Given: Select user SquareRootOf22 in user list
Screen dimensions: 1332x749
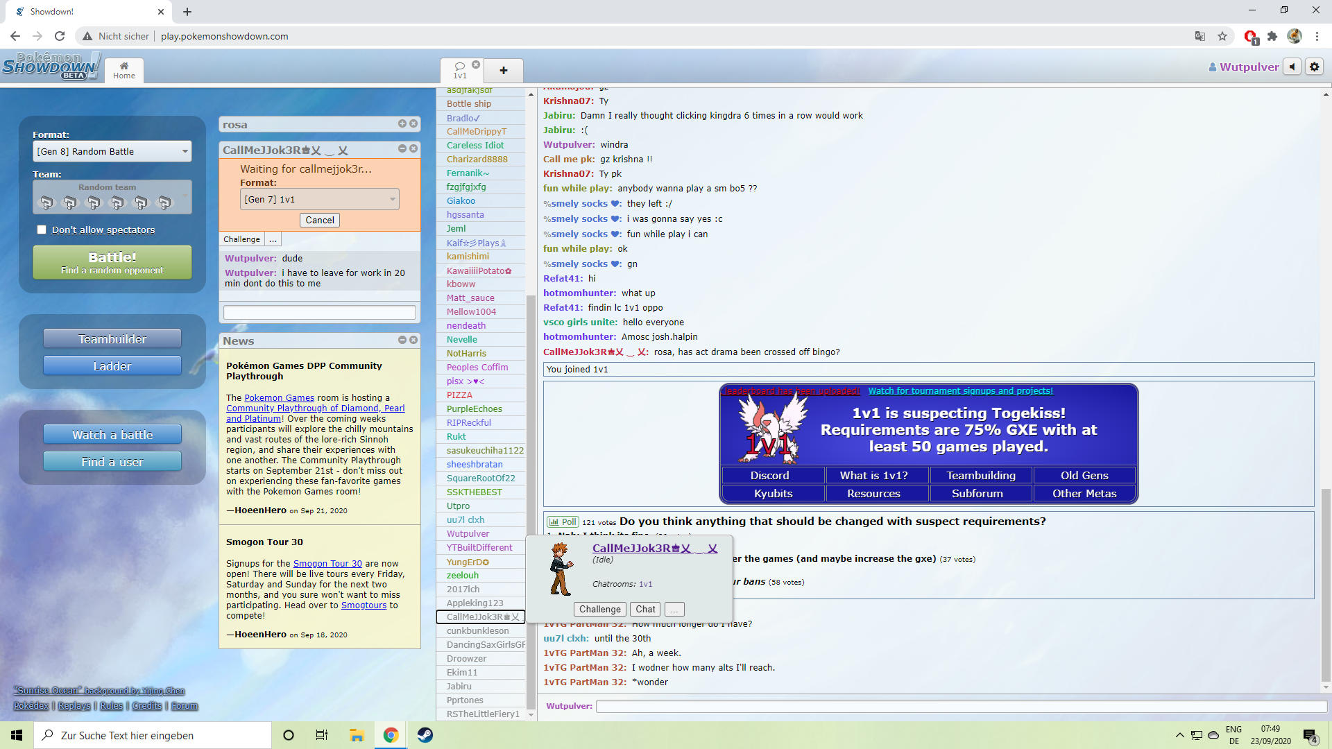Looking at the screenshot, I should tap(480, 479).
